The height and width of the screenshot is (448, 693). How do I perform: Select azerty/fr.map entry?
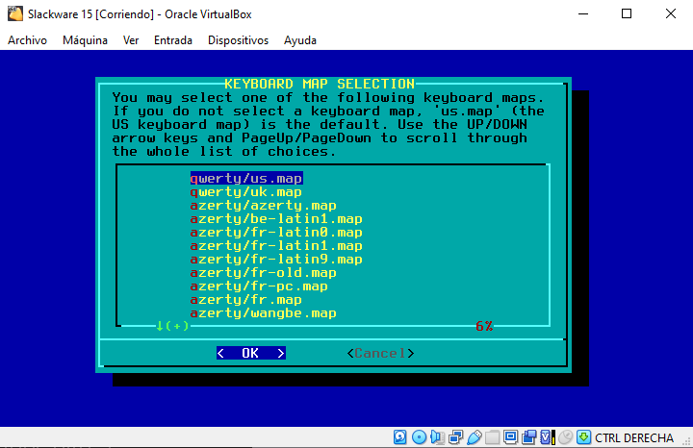246,300
